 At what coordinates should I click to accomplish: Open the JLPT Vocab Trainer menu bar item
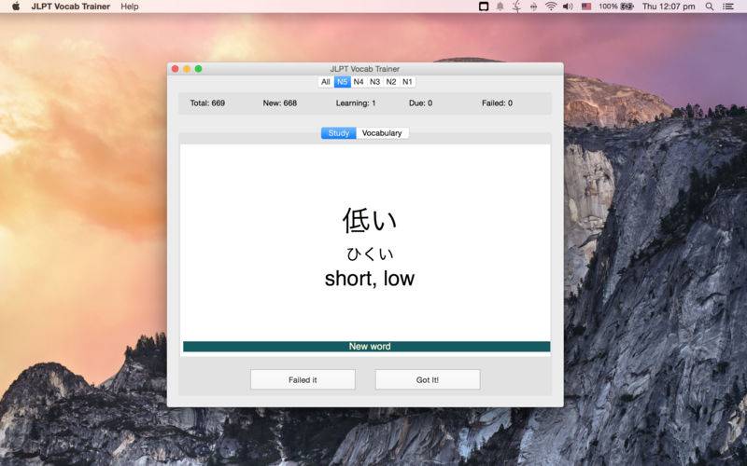[71, 7]
